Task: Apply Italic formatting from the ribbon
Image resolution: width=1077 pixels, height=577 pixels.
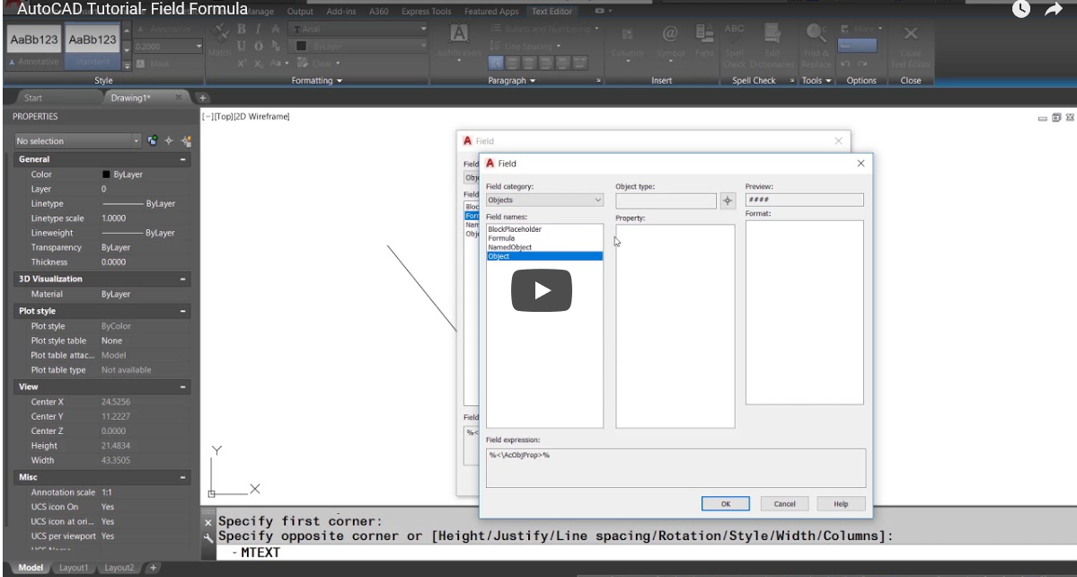Action: pyautogui.click(x=258, y=28)
